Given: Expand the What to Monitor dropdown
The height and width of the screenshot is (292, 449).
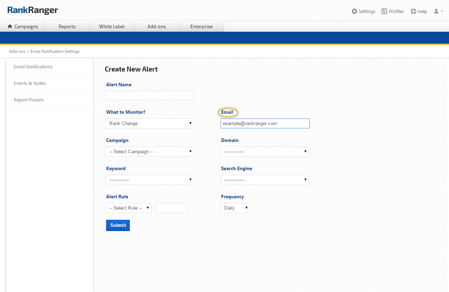Looking at the screenshot, I should click(150, 123).
